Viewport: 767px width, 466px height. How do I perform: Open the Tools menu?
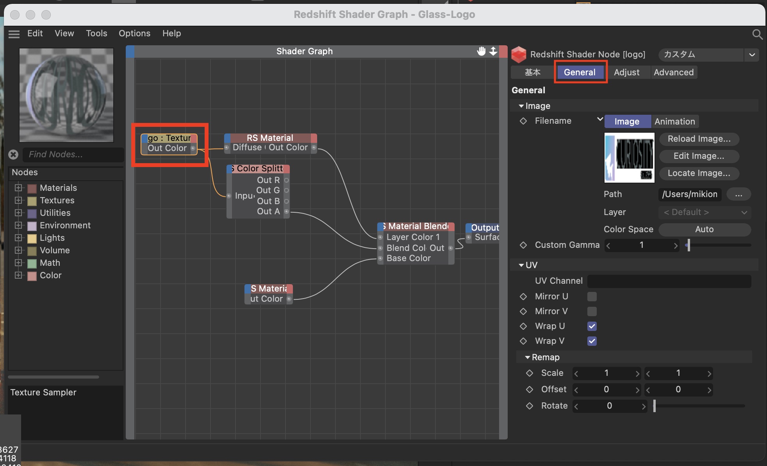click(x=96, y=34)
